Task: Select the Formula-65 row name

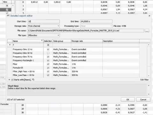Action: point(18,68)
